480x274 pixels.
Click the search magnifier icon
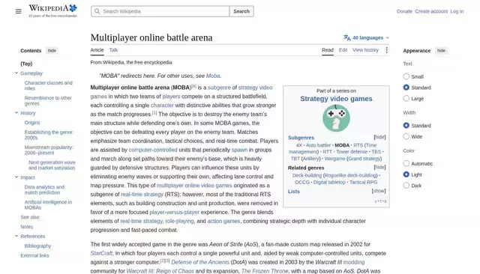tap(97, 11)
